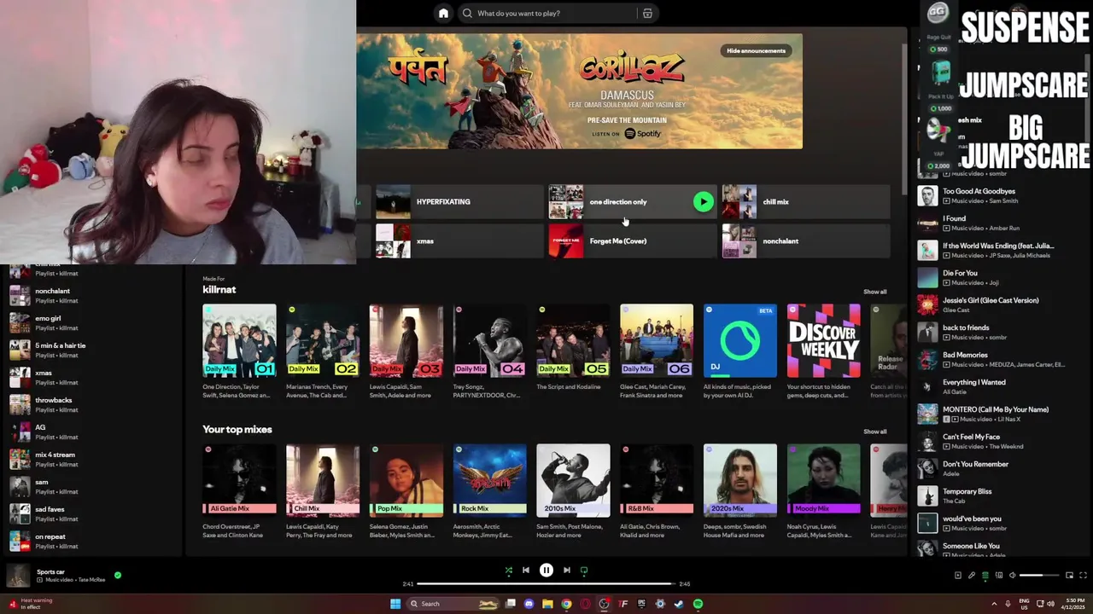
Task: Open Daily Mix 03 card
Action: pyautogui.click(x=406, y=351)
